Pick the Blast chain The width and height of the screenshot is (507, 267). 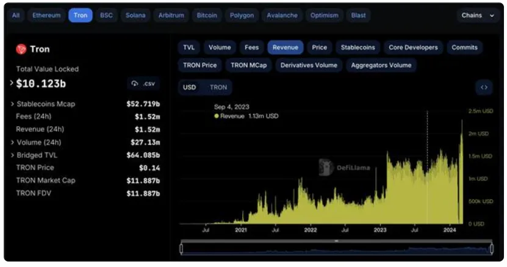(x=358, y=15)
